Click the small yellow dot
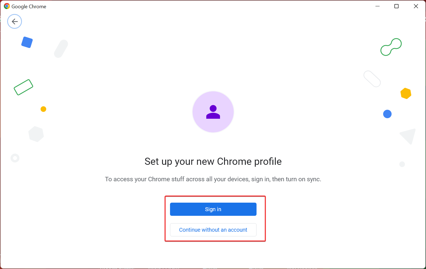The image size is (426, 269). [x=43, y=109]
